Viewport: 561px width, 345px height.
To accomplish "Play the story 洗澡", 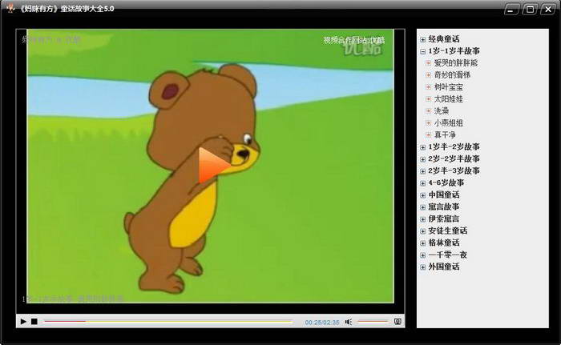I will pyautogui.click(x=441, y=110).
